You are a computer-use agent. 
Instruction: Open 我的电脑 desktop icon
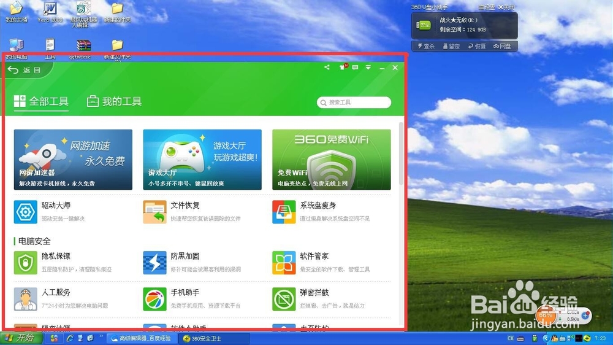pyautogui.click(x=17, y=48)
